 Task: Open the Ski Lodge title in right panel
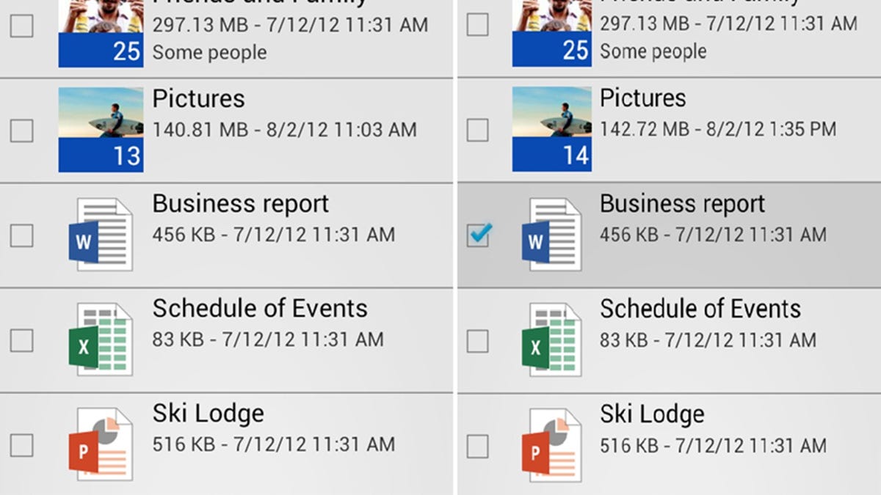652,414
